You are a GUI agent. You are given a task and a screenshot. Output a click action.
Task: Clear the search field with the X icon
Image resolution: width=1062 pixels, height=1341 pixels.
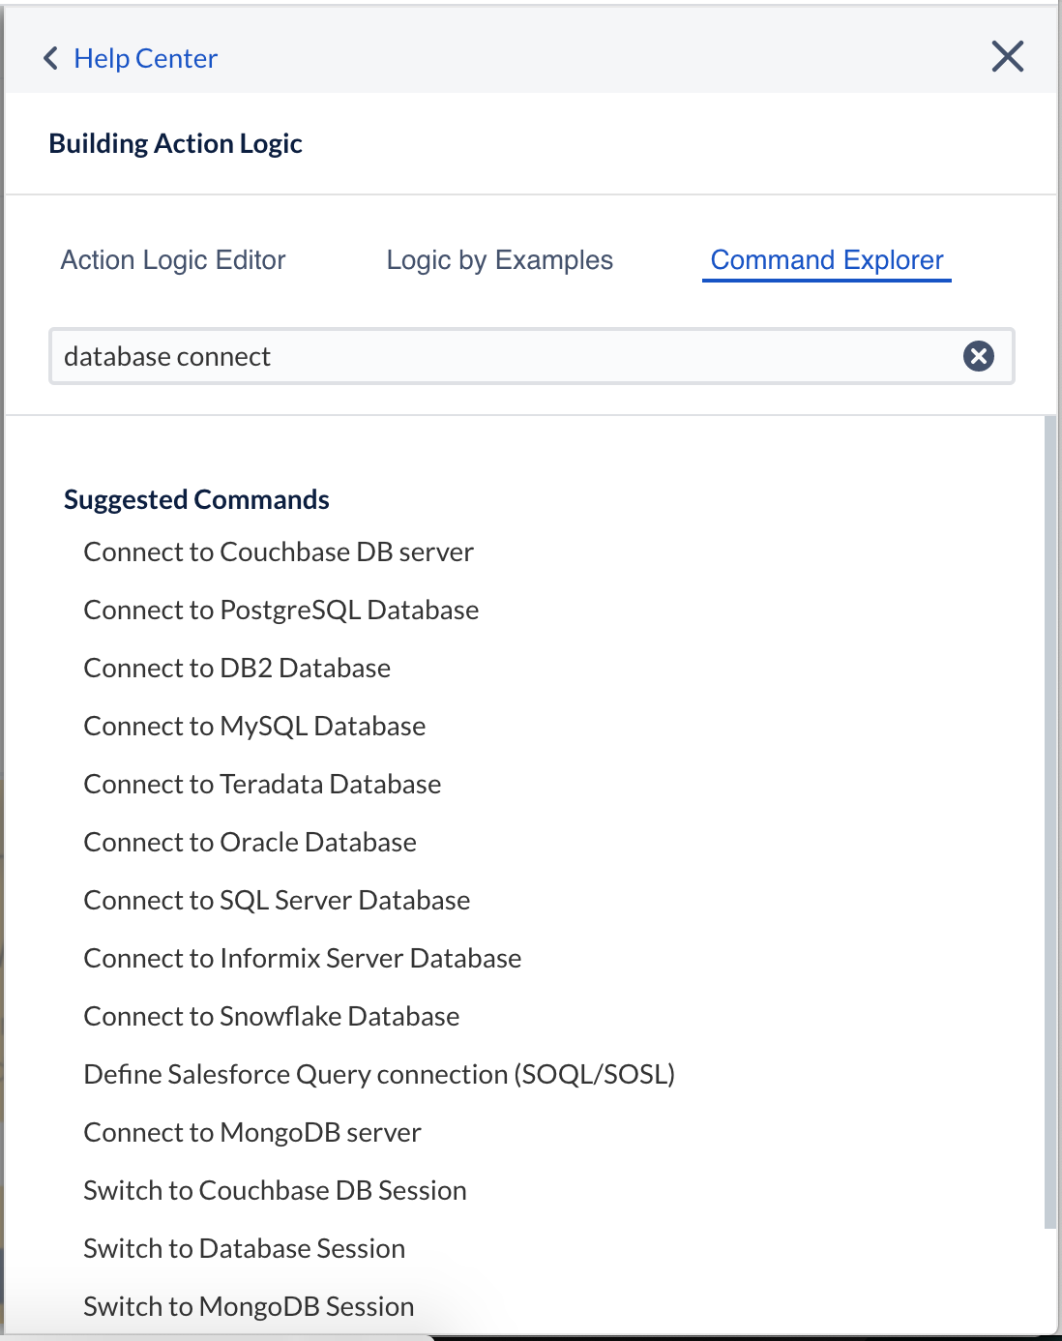(978, 356)
